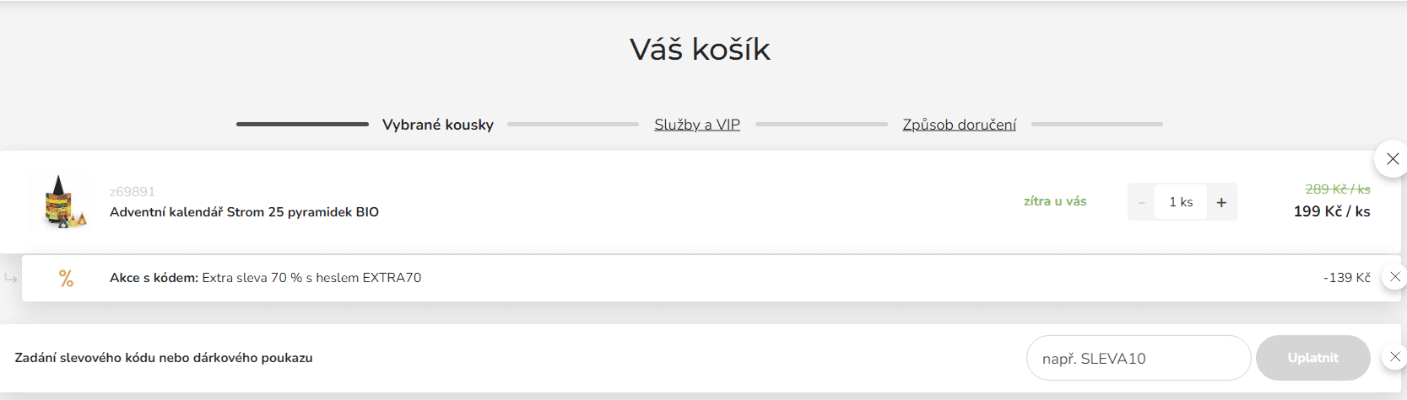Remove the EXTRA70 discount code row
This screenshot has height=400, width=1407.
pos(1394,276)
